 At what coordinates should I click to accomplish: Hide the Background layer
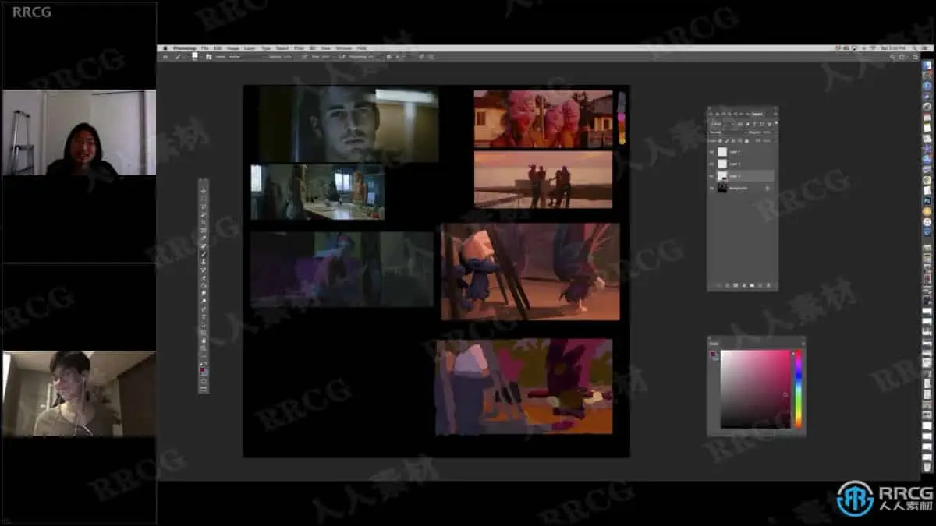[x=712, y=188]
